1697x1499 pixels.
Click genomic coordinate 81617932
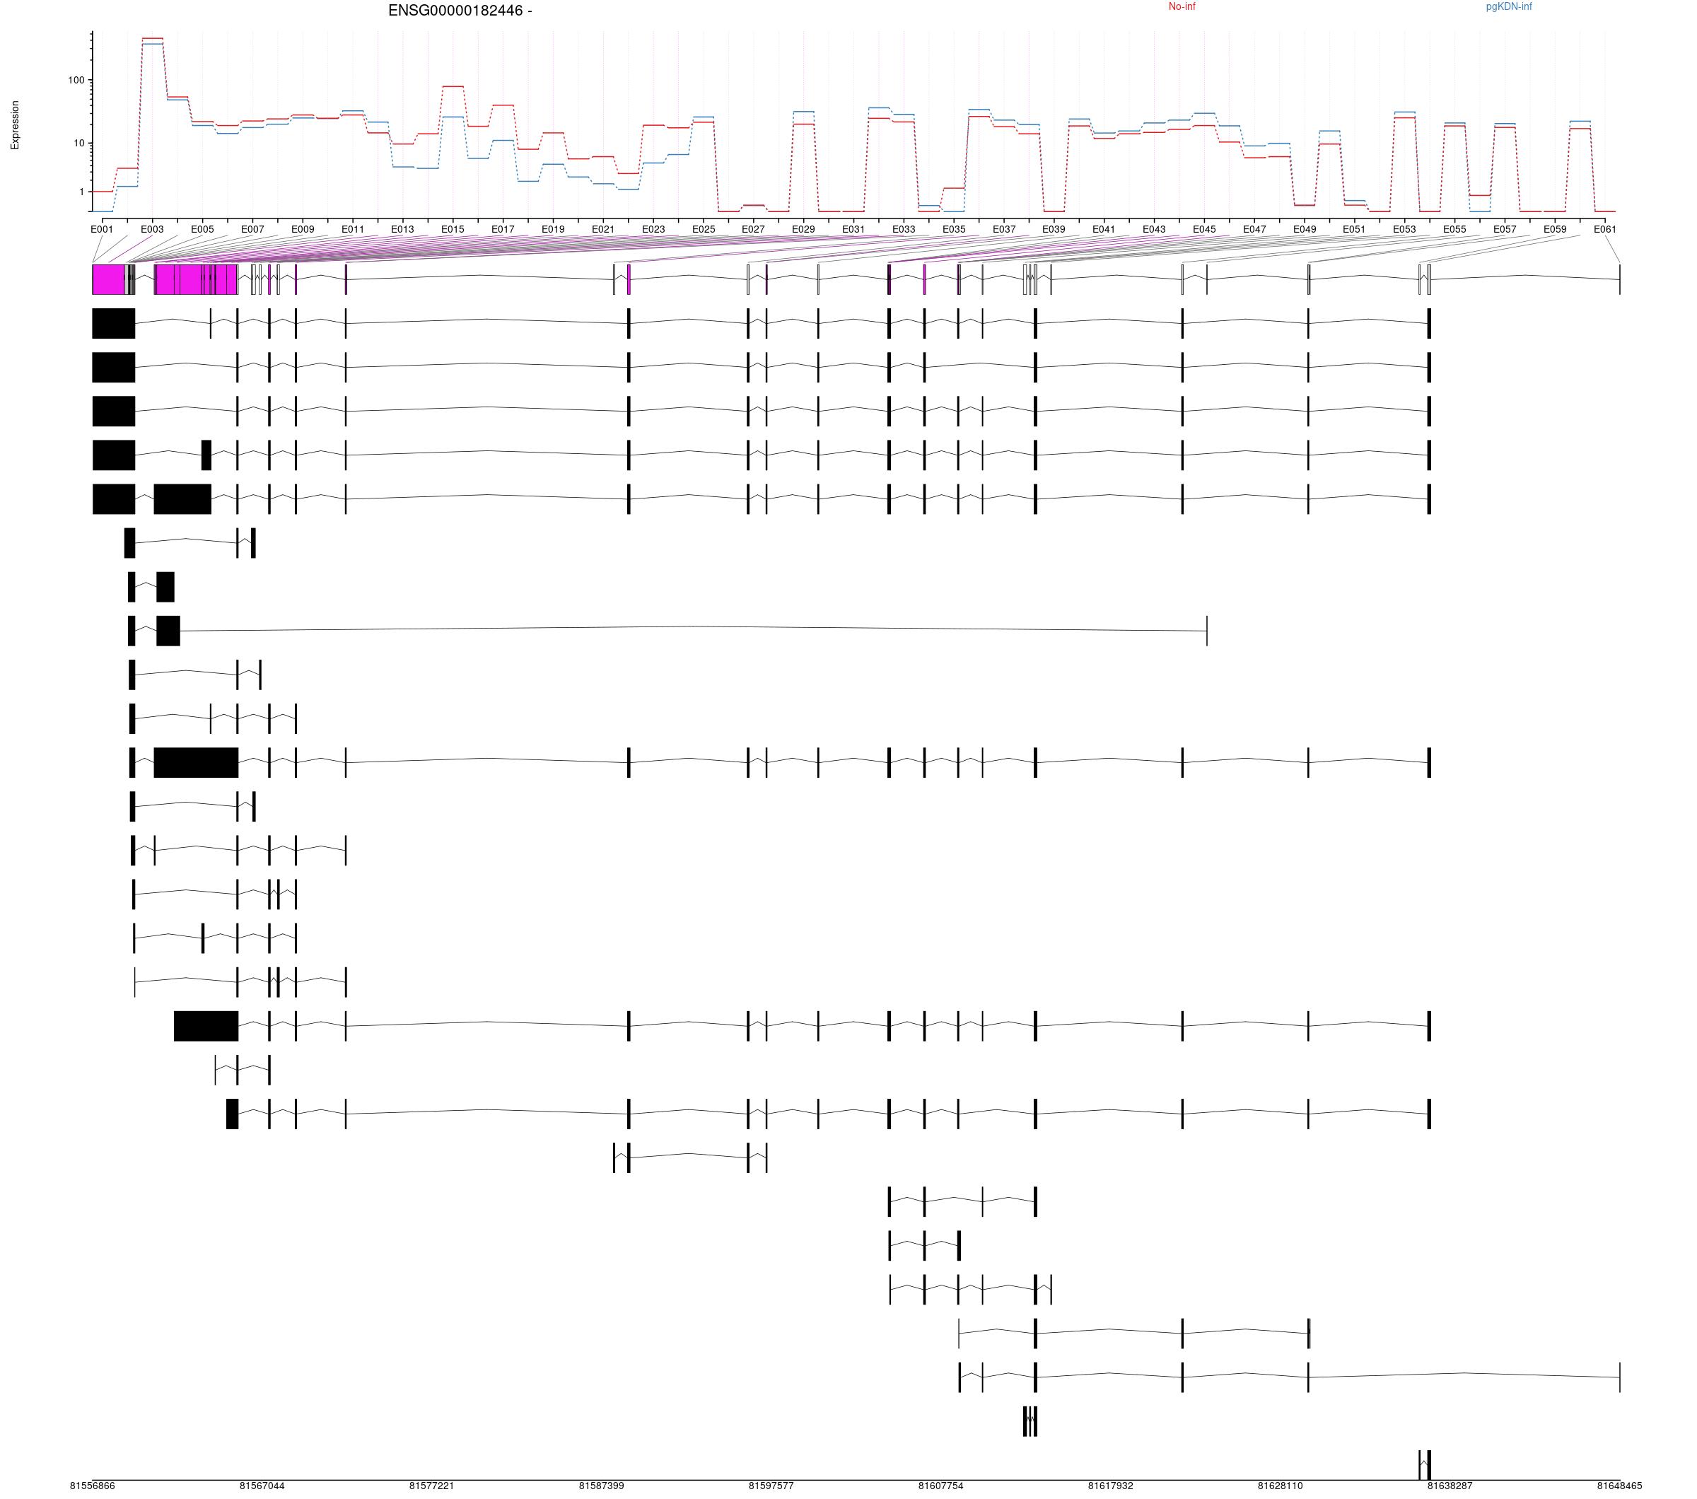(x=1111, y=1486)
